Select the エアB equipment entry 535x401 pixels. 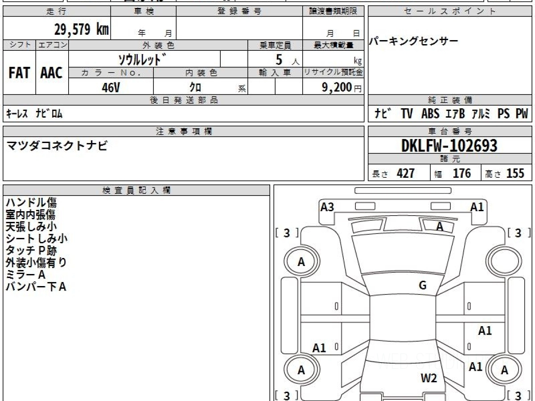pos(455,114)
